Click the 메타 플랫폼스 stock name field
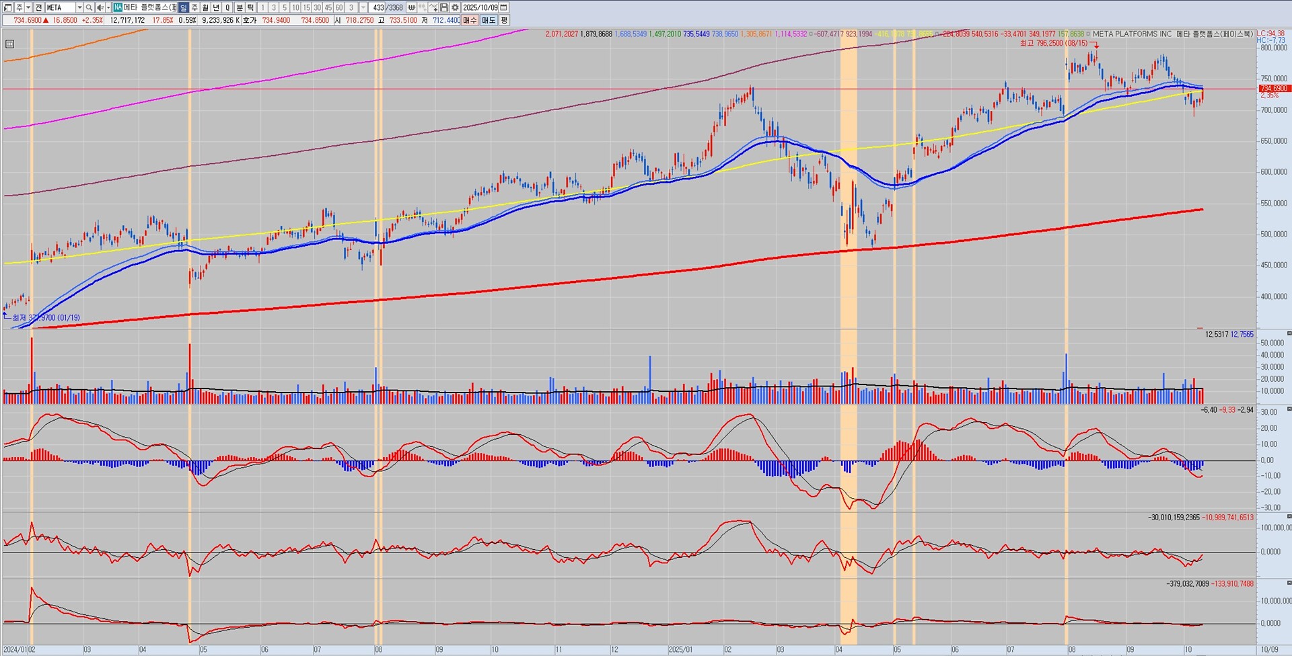This screenshot has width=1292, height=656. (150, 7)
